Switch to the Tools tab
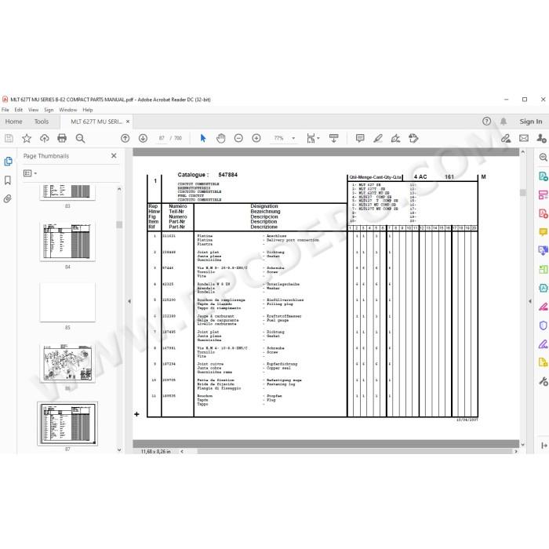Screen dimensions: 549x549 coord(42,122)
